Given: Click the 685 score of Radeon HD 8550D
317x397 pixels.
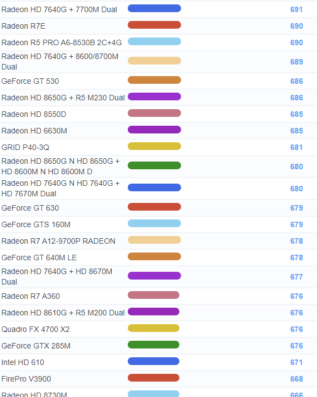Looking at the screenshot, I should 297,114.
